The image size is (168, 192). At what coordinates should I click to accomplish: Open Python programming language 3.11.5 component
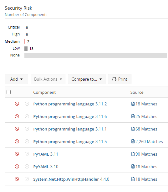(x=70, y=141)
